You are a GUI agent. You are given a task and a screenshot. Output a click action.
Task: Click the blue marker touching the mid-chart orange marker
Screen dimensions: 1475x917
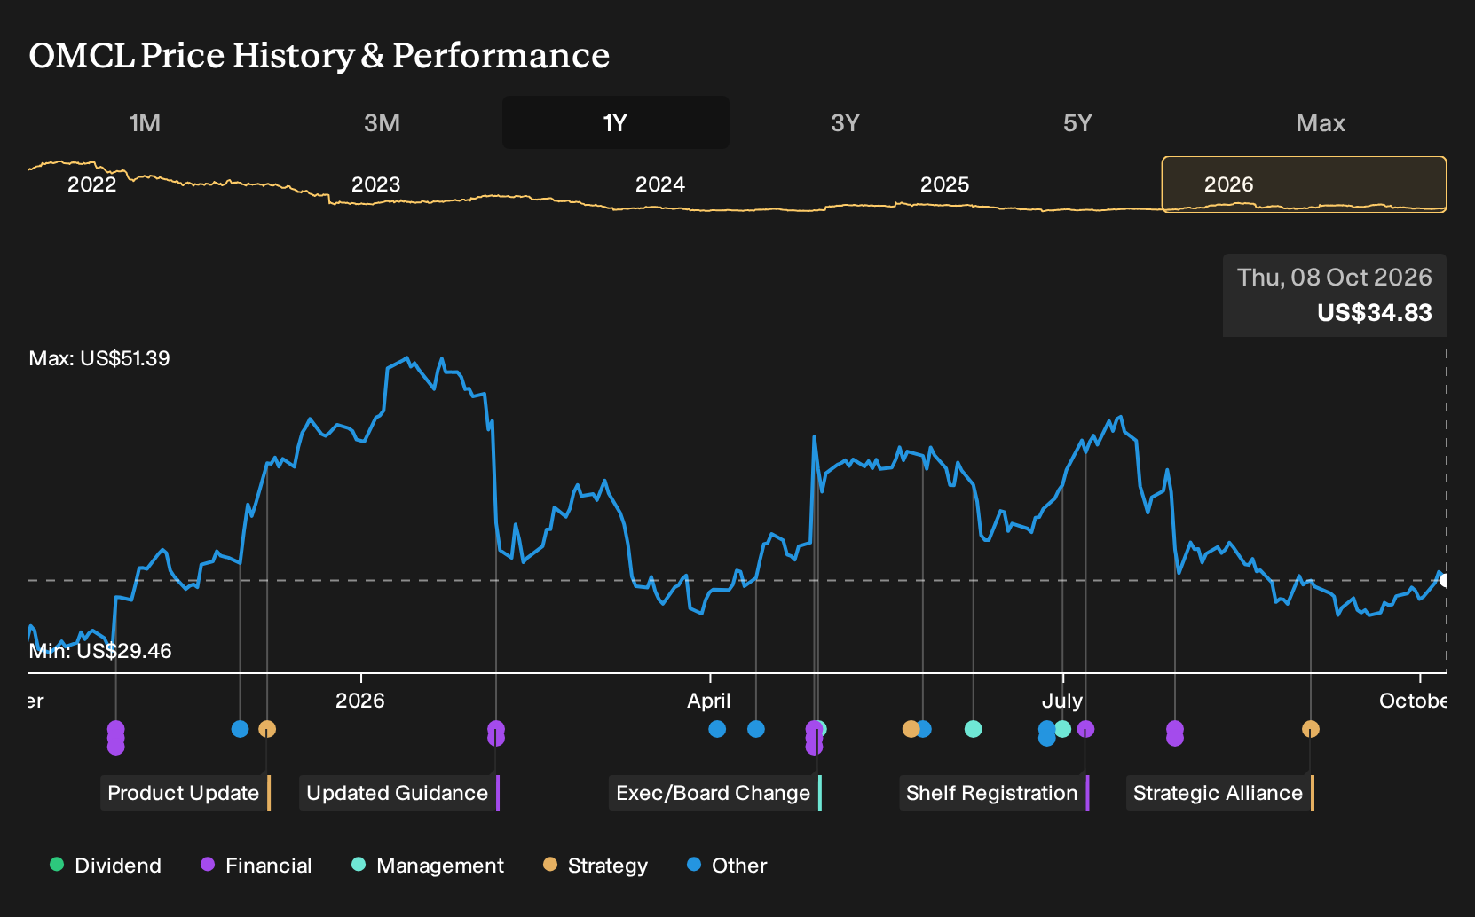click(924, 729)
